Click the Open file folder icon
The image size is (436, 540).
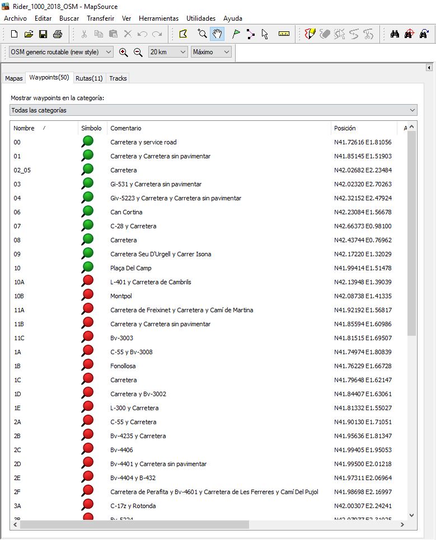coord(29,34)
